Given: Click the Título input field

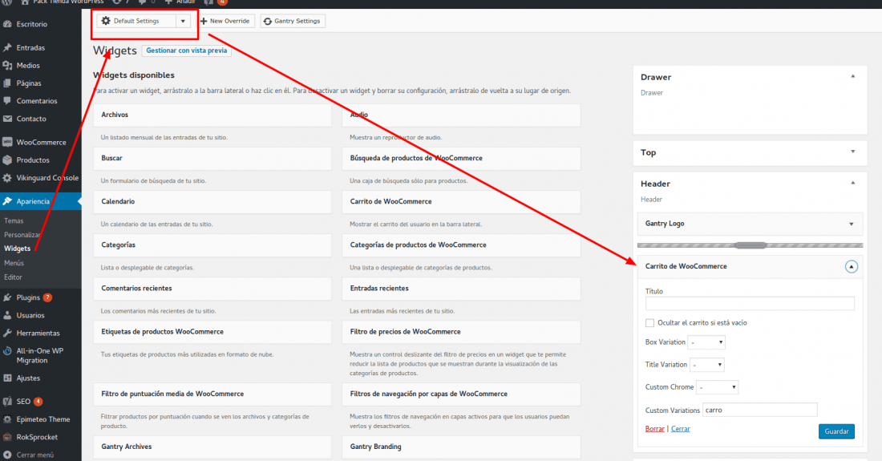Looking at the screenshot, I should click(750, 304).
